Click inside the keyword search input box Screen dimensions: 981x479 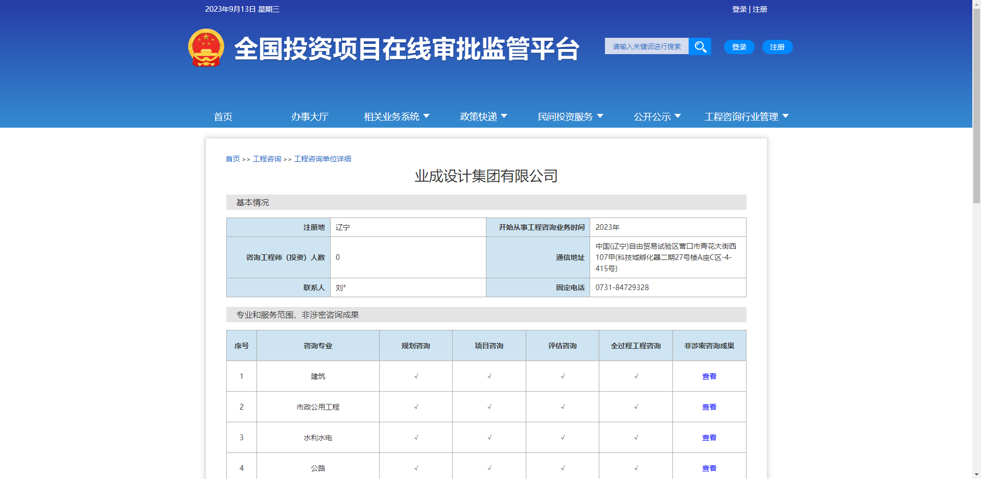pos(646,46)
